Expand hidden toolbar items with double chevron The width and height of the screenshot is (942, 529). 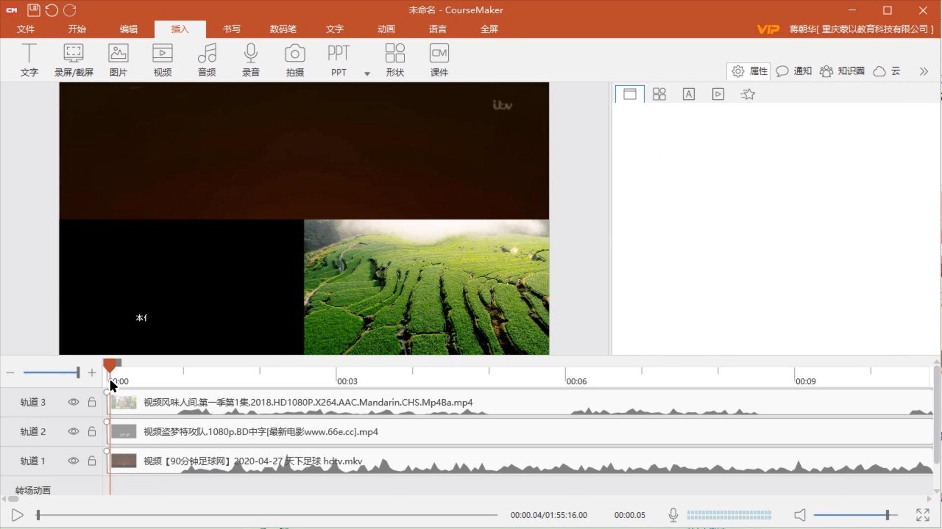click(x=924, y=72)
